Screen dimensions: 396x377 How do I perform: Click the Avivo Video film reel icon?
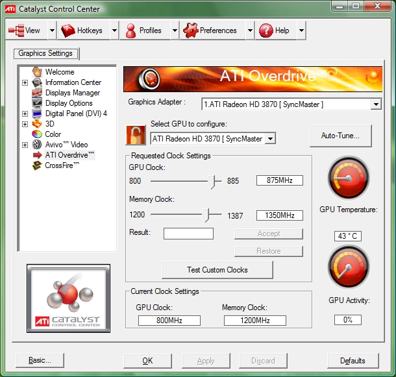click(37, 145)
